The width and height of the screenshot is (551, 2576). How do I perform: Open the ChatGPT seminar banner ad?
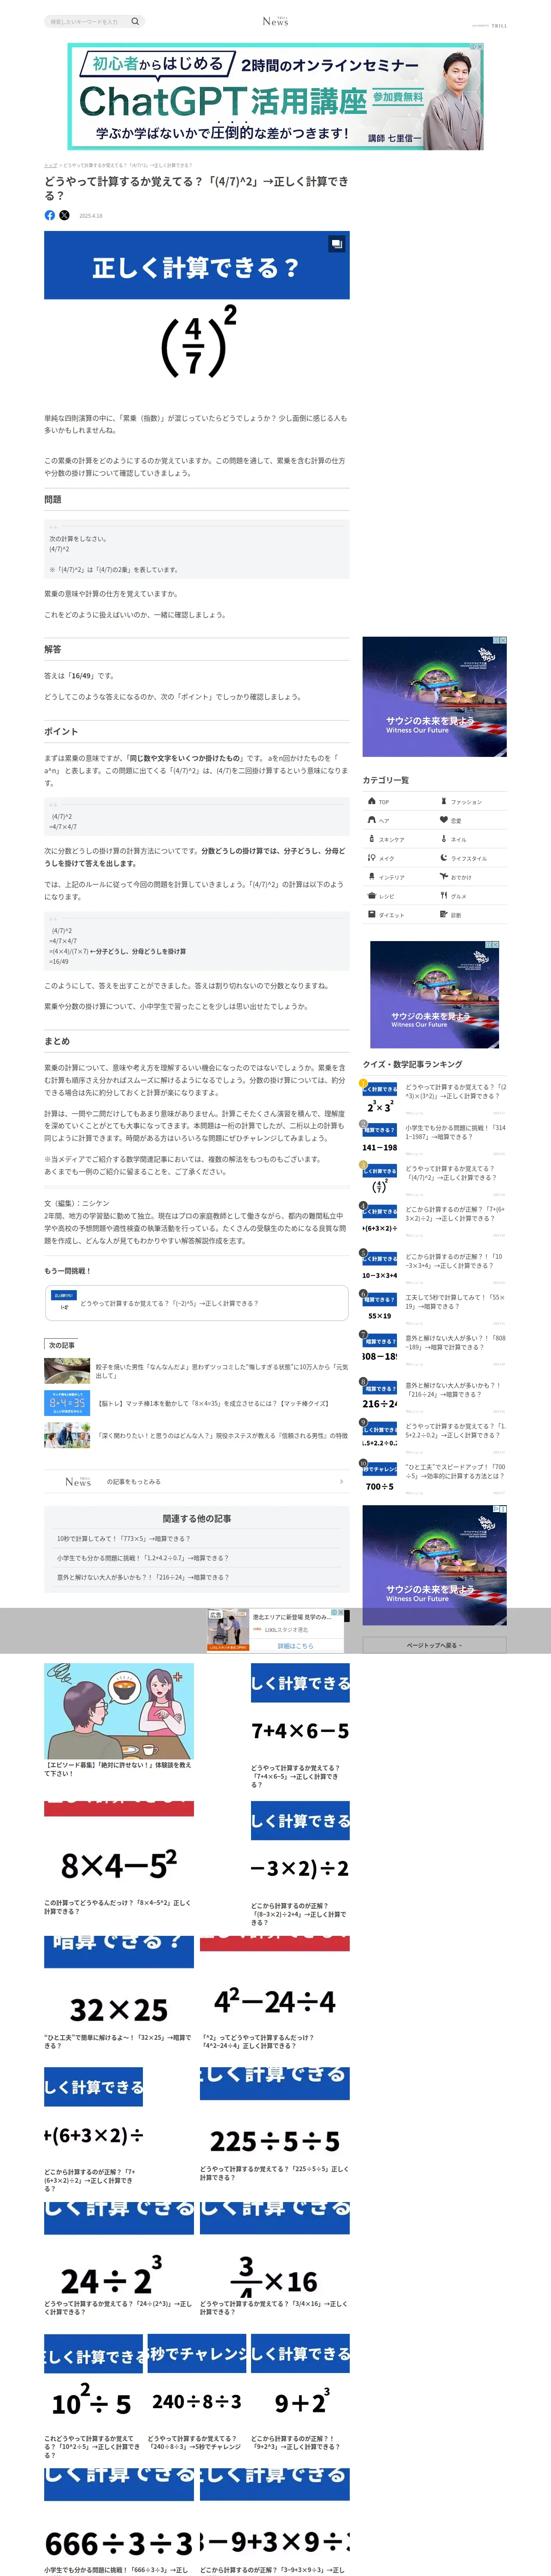click(275, 96)
